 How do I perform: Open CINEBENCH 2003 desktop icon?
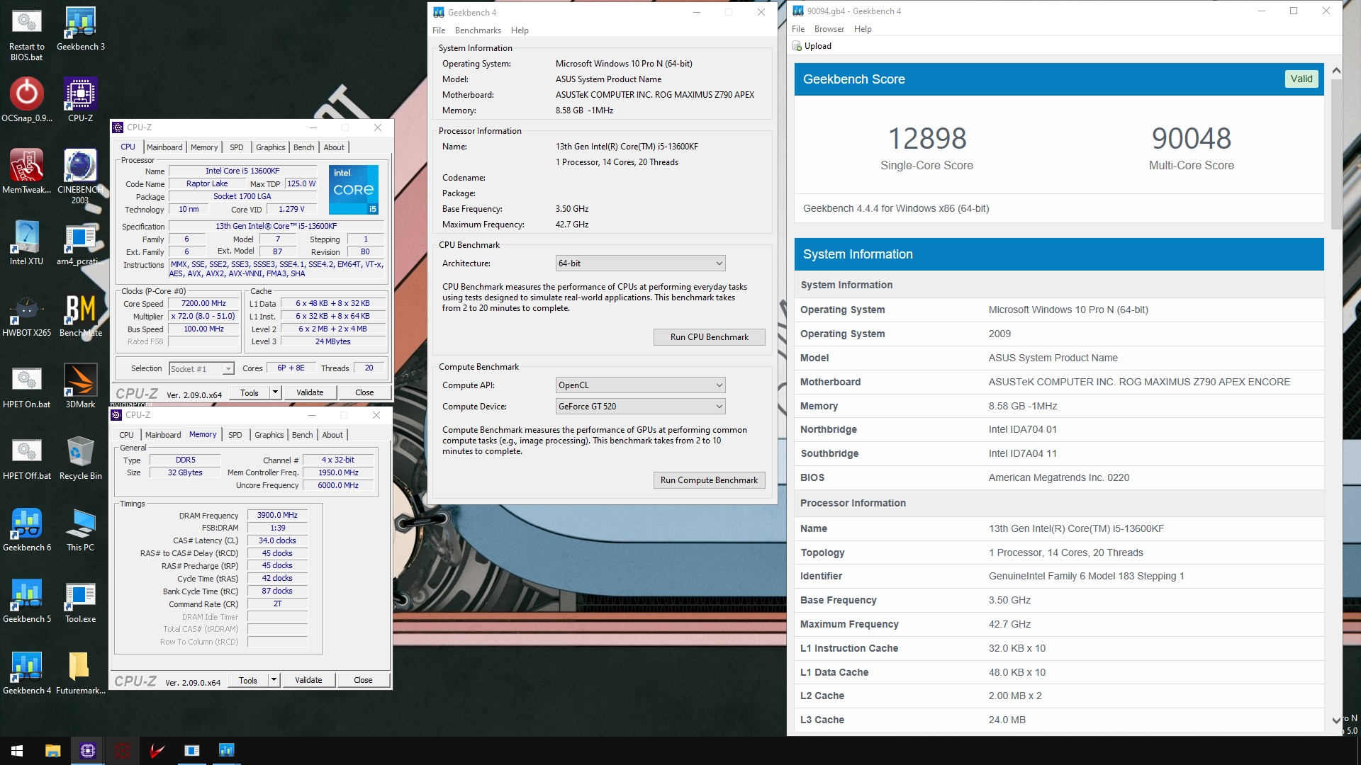tap(80, 176)
